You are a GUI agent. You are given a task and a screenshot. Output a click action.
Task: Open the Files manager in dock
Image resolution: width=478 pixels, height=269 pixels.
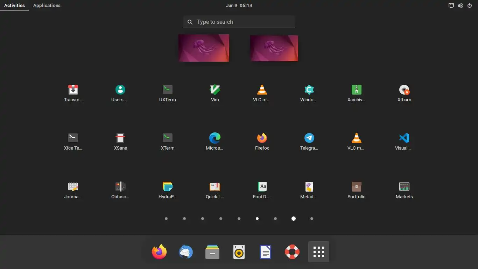click(212, 252)
